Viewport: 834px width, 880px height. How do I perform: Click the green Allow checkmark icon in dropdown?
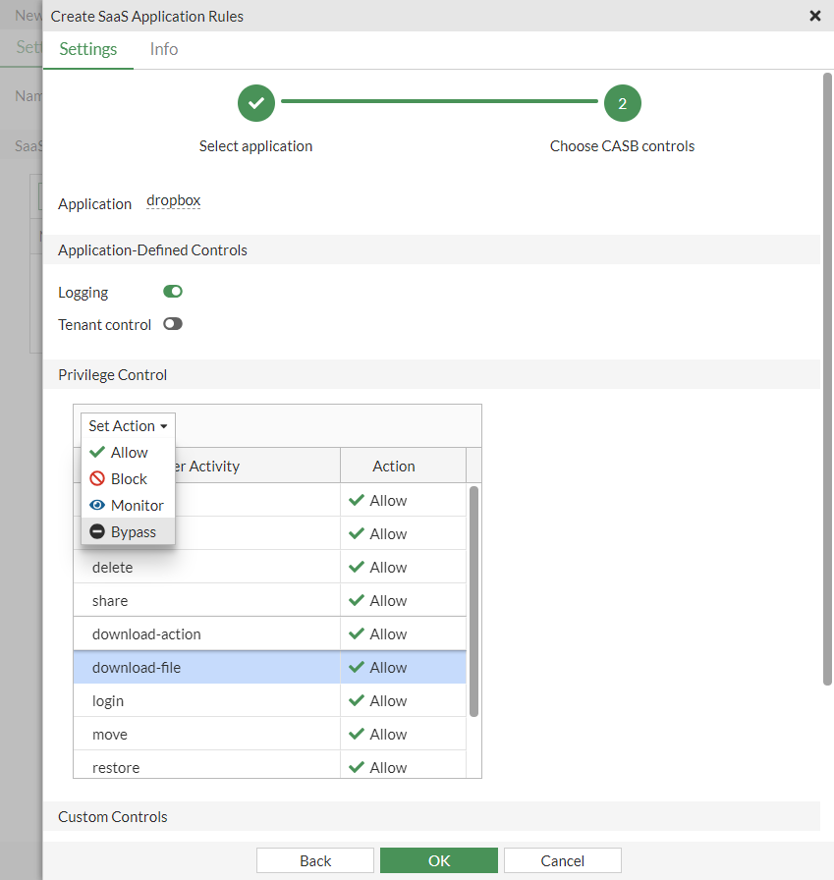(96, 453)
